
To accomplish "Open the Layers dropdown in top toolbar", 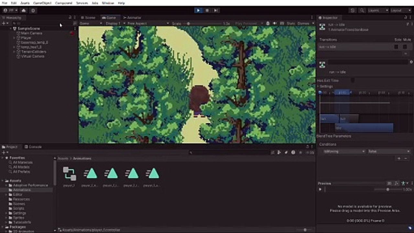I will coord(378,10).
